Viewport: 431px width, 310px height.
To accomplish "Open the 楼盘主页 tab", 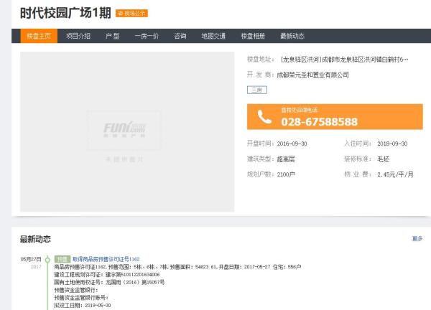I will tap(39, 36).
